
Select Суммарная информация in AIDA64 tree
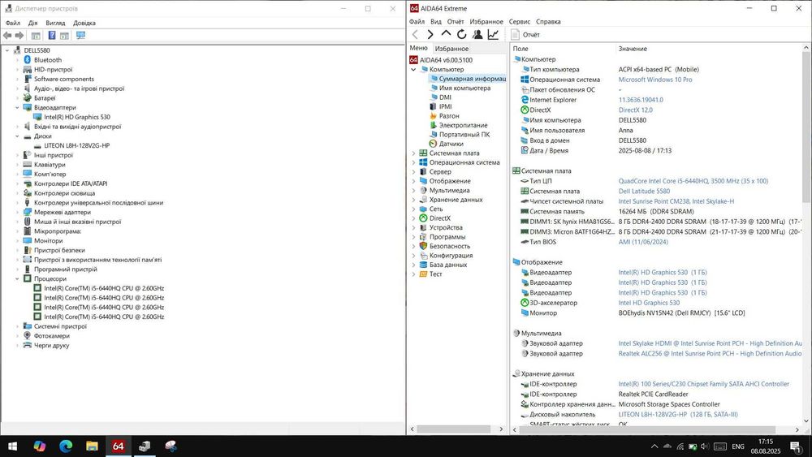click(472, 79)
